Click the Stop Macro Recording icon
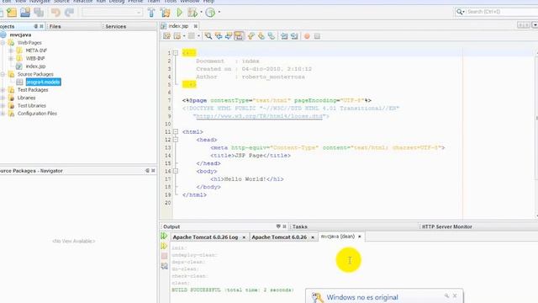538x303 pixels. tap(317, 36)
